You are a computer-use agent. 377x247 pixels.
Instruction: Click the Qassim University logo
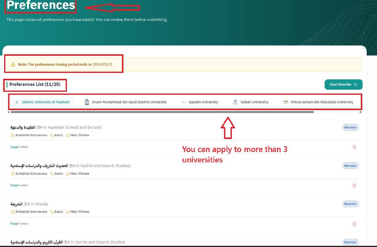(x=184, y=102)
